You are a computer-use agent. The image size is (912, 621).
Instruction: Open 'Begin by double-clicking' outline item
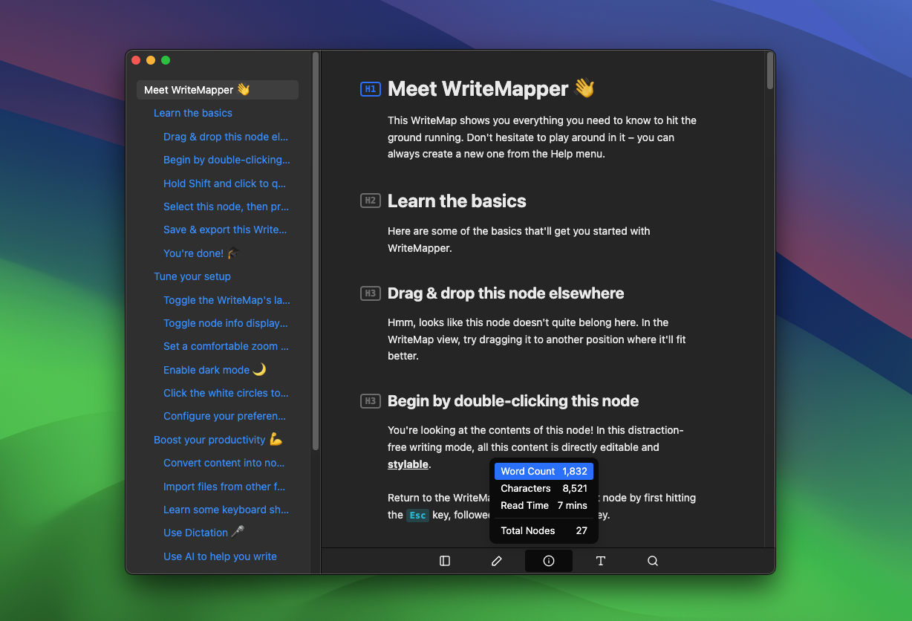[x=227, y=160]
